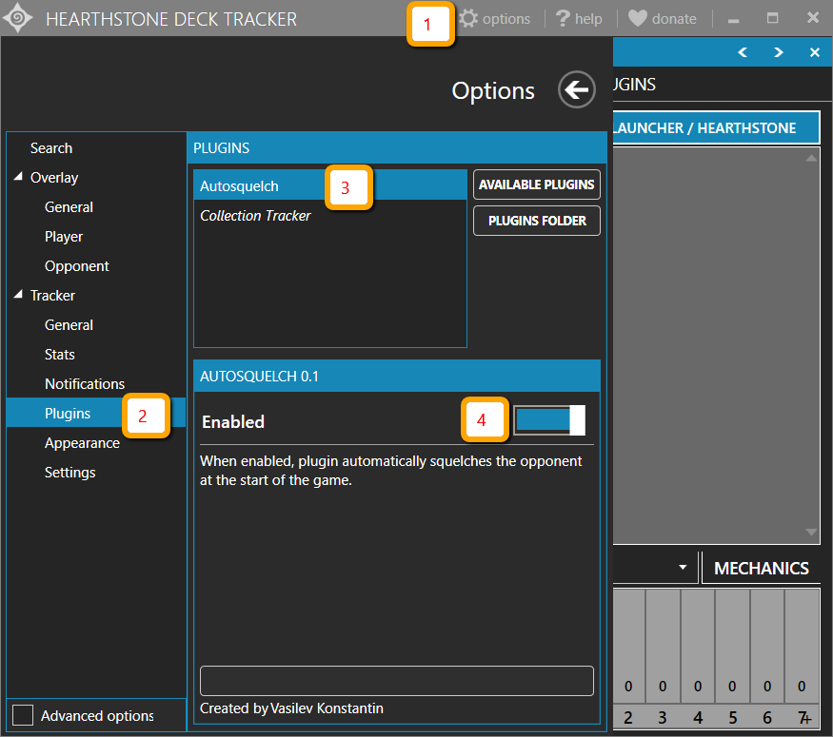Select the Collection Tracker plugin
Image resolution: width=833 pixels, height=737 pixels.
[x=330, y=216]
